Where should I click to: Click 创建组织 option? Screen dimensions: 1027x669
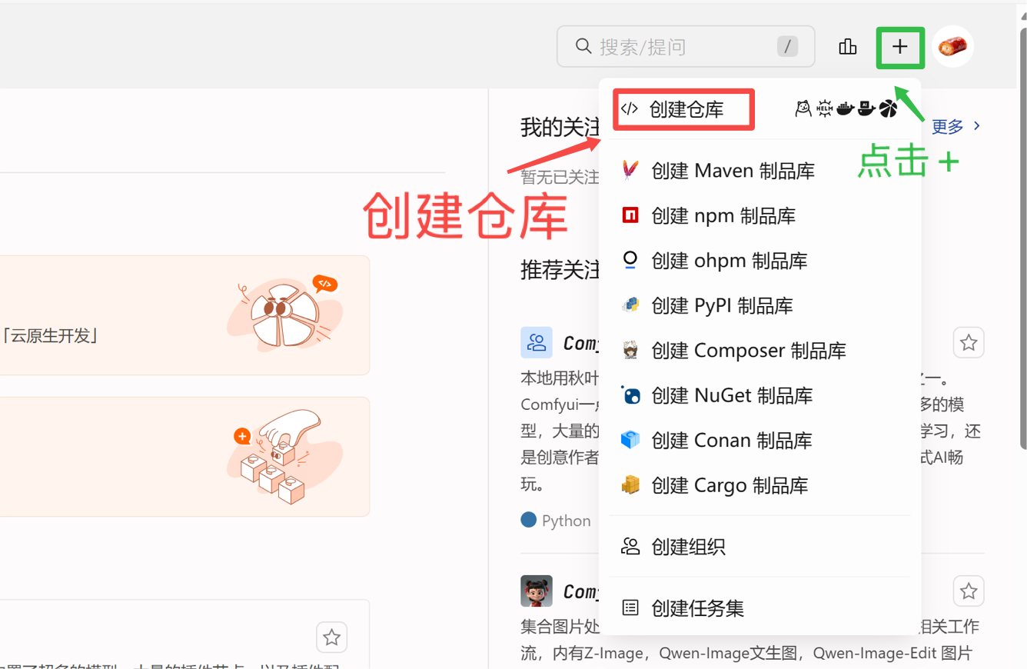pos(687,547)
